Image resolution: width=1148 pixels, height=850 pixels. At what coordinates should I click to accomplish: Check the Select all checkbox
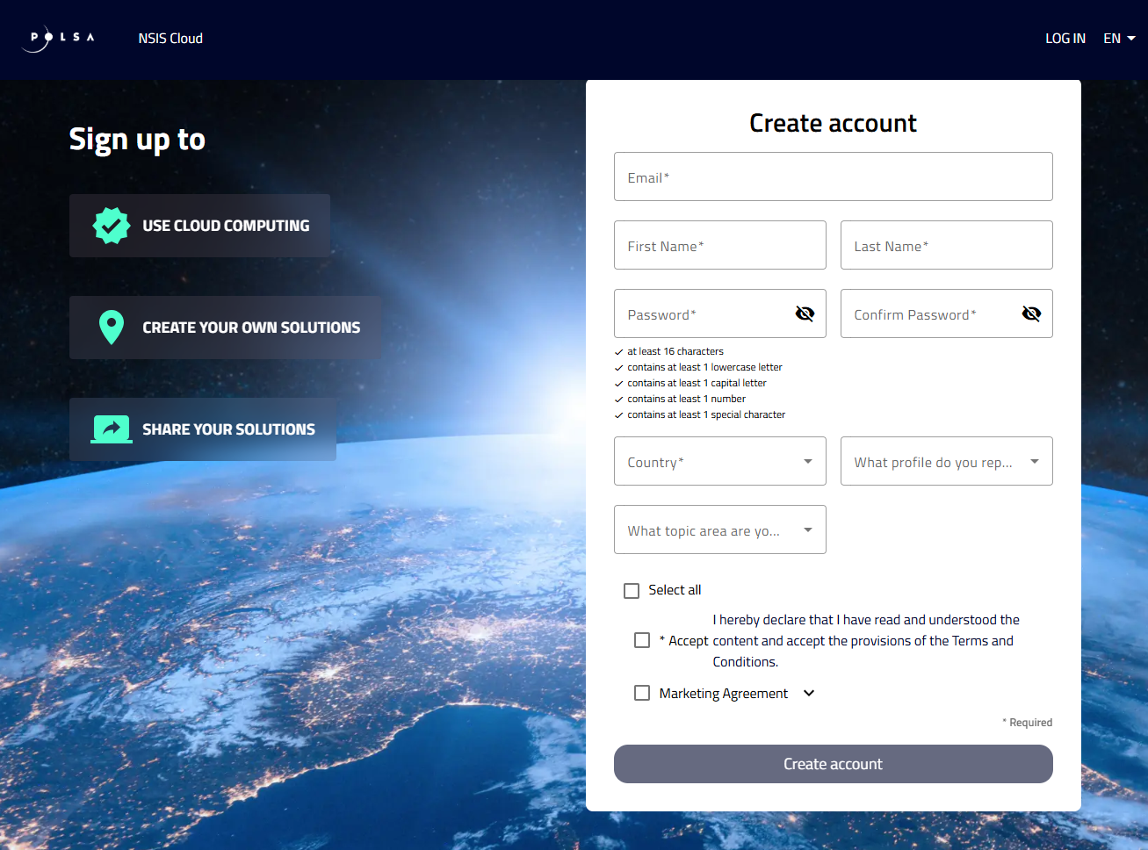click(632, 591)
